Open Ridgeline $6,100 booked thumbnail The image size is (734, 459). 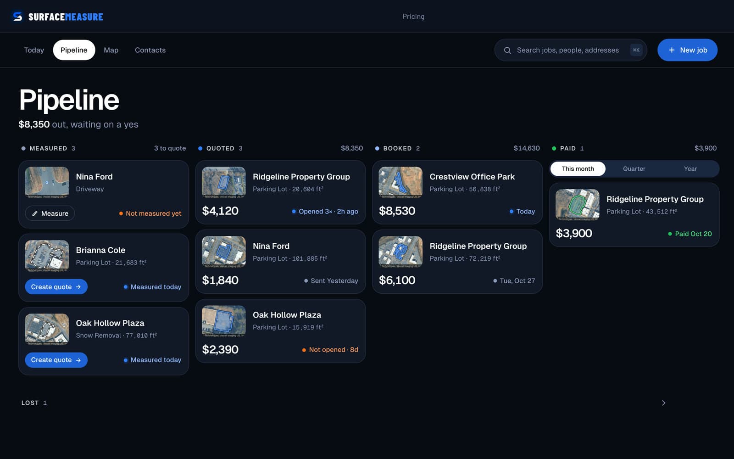coord(400,252)
